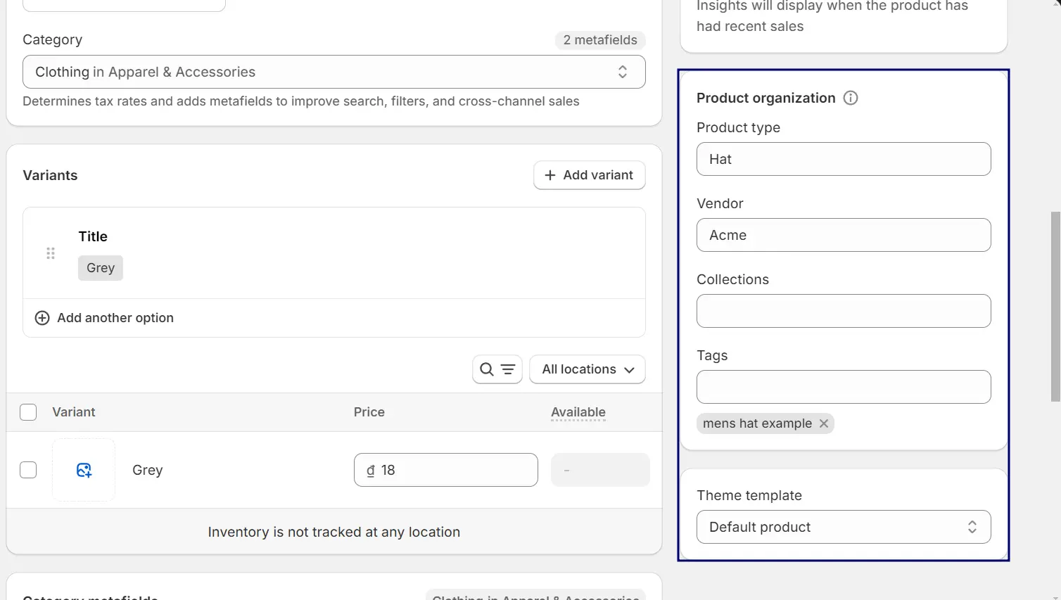Click the Price column header
This screenshot has height=600, width=1061.
pos(369,412)
